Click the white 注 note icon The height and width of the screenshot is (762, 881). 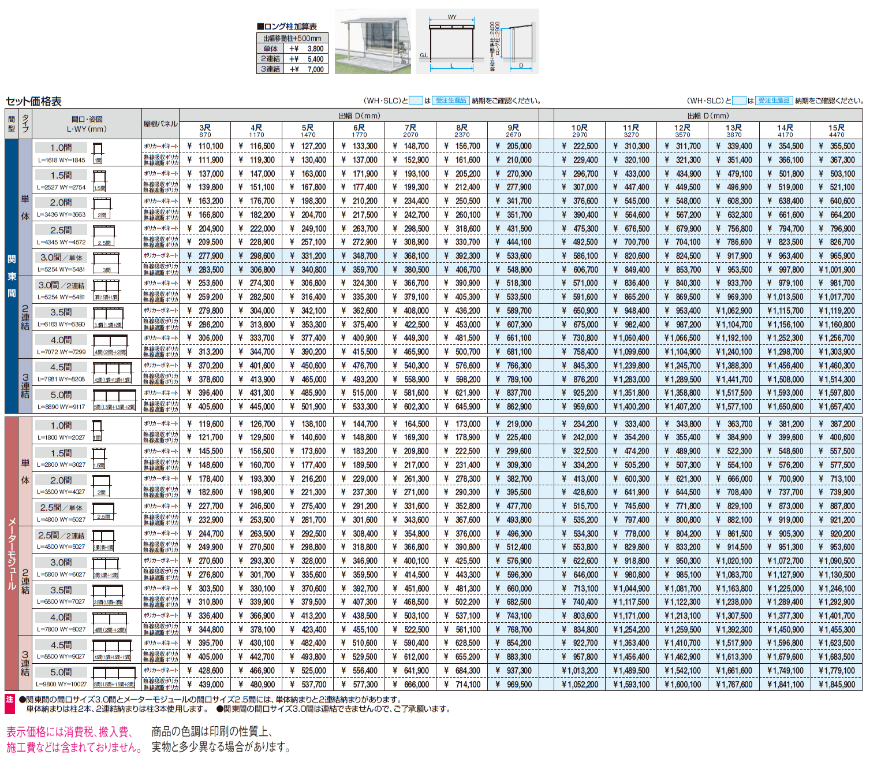pos(9,700)
